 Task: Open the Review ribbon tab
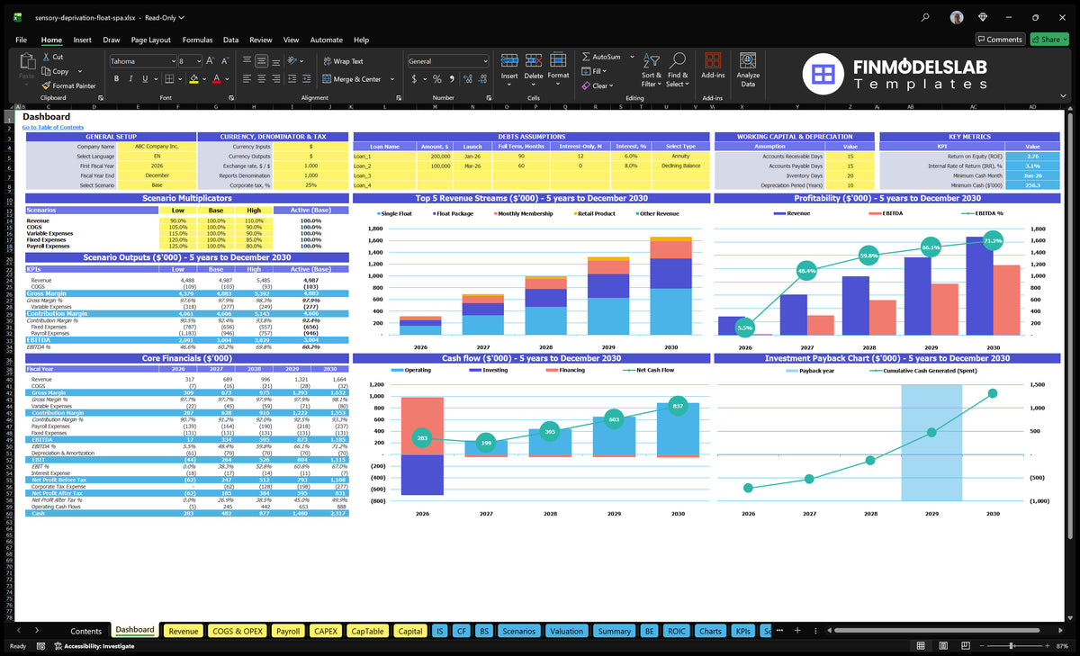click(x=261, y=40)
